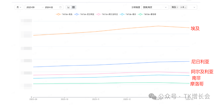Switch to line chart view icon

point(68,7)
